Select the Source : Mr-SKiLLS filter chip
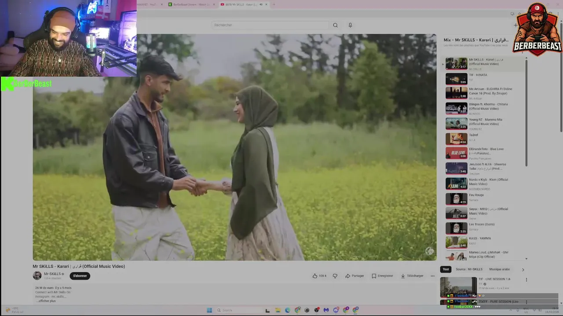The height and width of the screenshot is (316, 563). [x=469, y=269]
